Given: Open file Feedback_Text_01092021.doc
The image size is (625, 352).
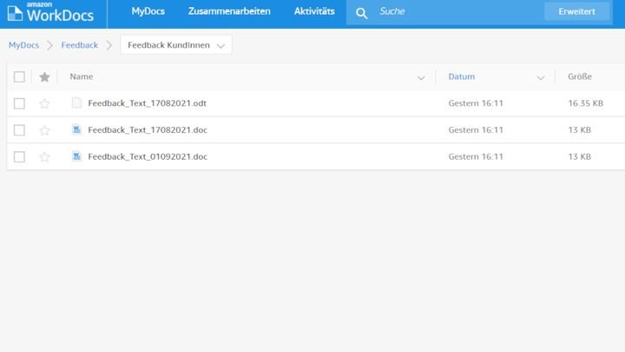Looking at the screenshot, I should [148, 156].
